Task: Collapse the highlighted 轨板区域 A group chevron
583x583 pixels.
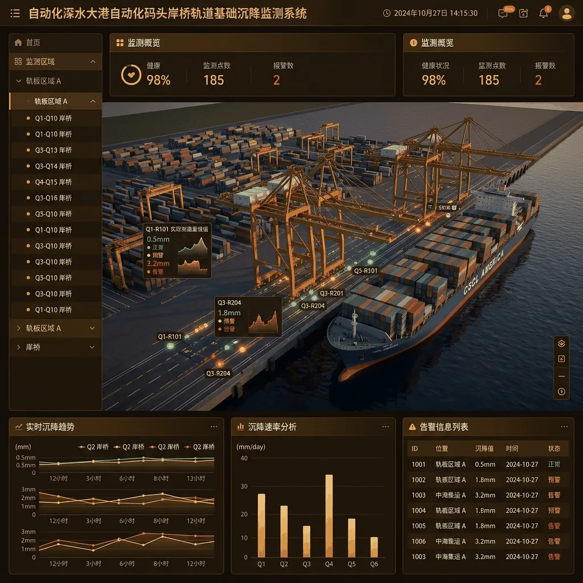Action: click(93, 101)
